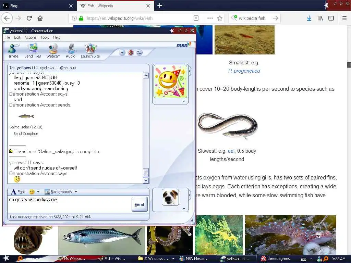This screenshot has width=351, height=263.
Task: Collapse my display picture panel side arrow
Action: [x=190, y=195]
